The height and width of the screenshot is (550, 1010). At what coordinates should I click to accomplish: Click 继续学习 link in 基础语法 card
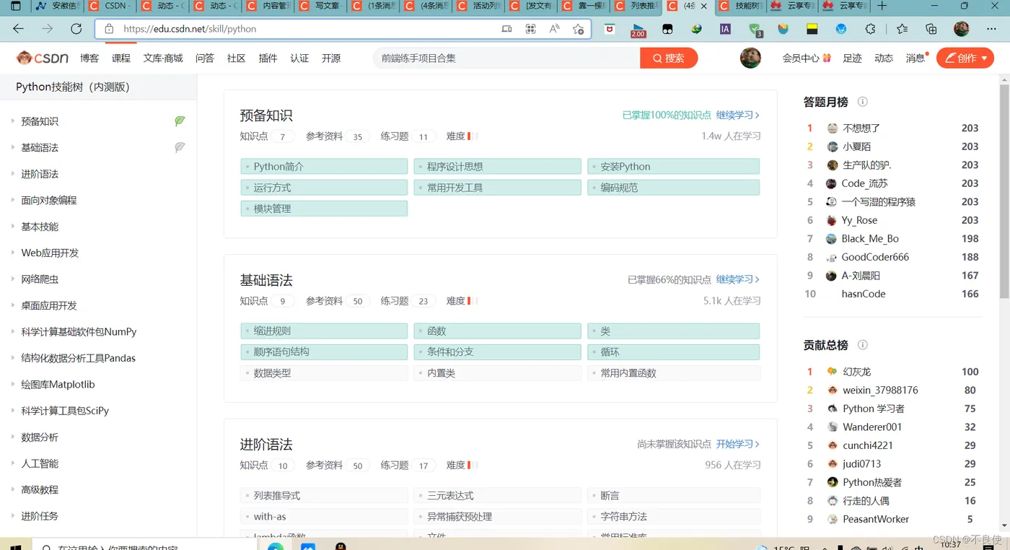point(737,279)
